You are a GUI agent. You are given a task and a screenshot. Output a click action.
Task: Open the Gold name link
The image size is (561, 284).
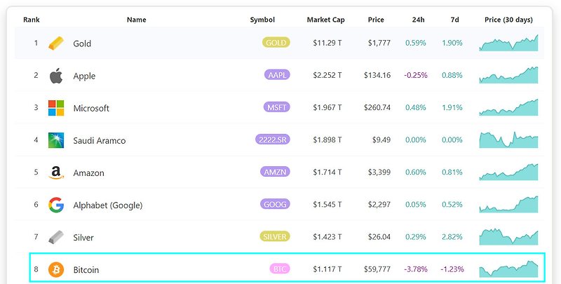[x=82, y=43]
